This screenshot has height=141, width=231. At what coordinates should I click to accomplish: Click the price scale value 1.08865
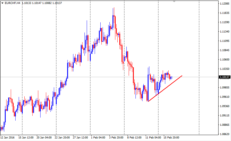point(224,125)
